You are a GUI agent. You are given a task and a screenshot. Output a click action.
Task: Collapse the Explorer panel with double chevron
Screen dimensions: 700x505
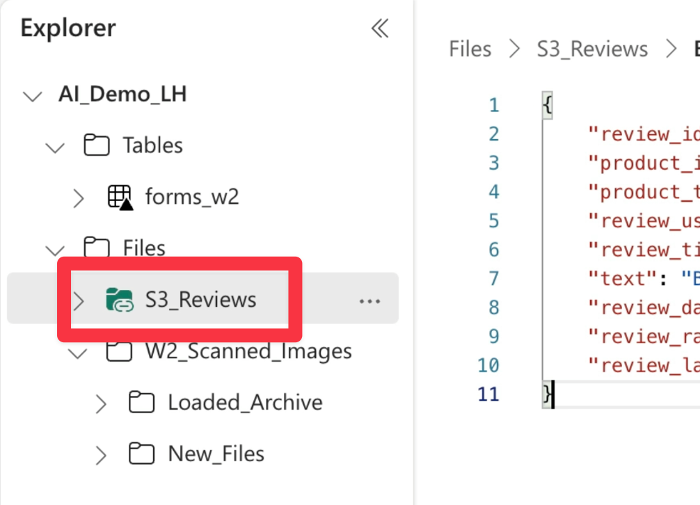point(379,29)
